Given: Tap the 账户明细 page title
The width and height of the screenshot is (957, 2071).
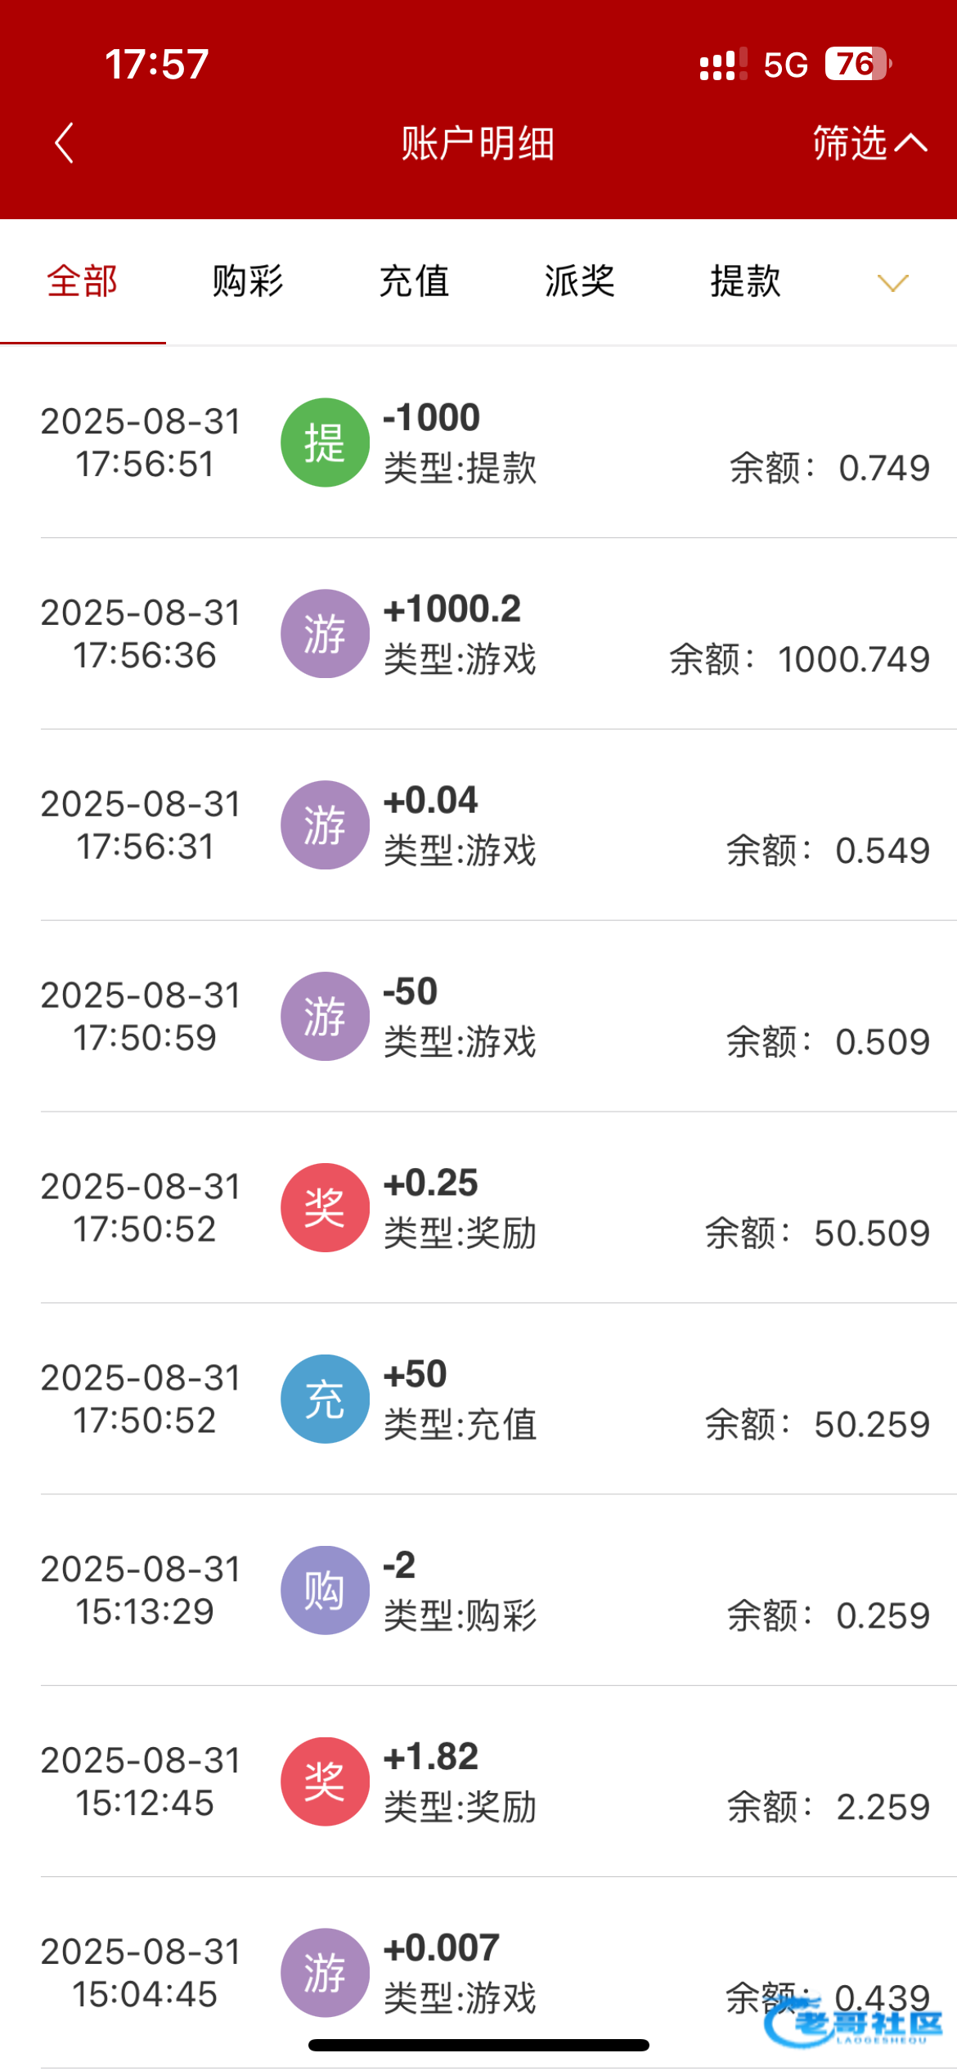Looking at the screenshot, I should click(x=478, y=143).
